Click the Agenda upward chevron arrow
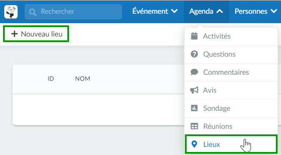281x155 pixels. point(220,11)
